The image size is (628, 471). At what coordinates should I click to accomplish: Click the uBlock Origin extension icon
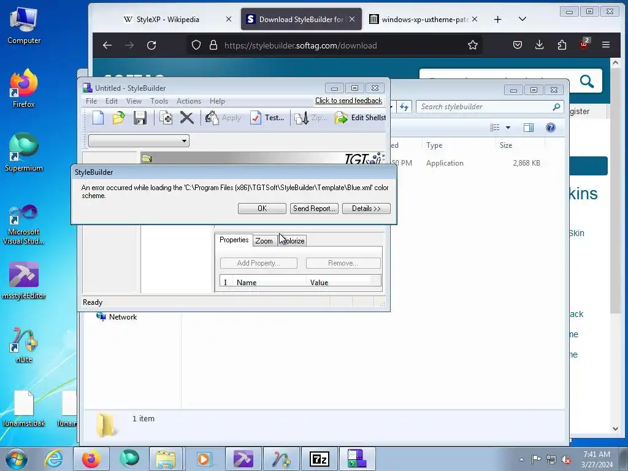(584, 44)
